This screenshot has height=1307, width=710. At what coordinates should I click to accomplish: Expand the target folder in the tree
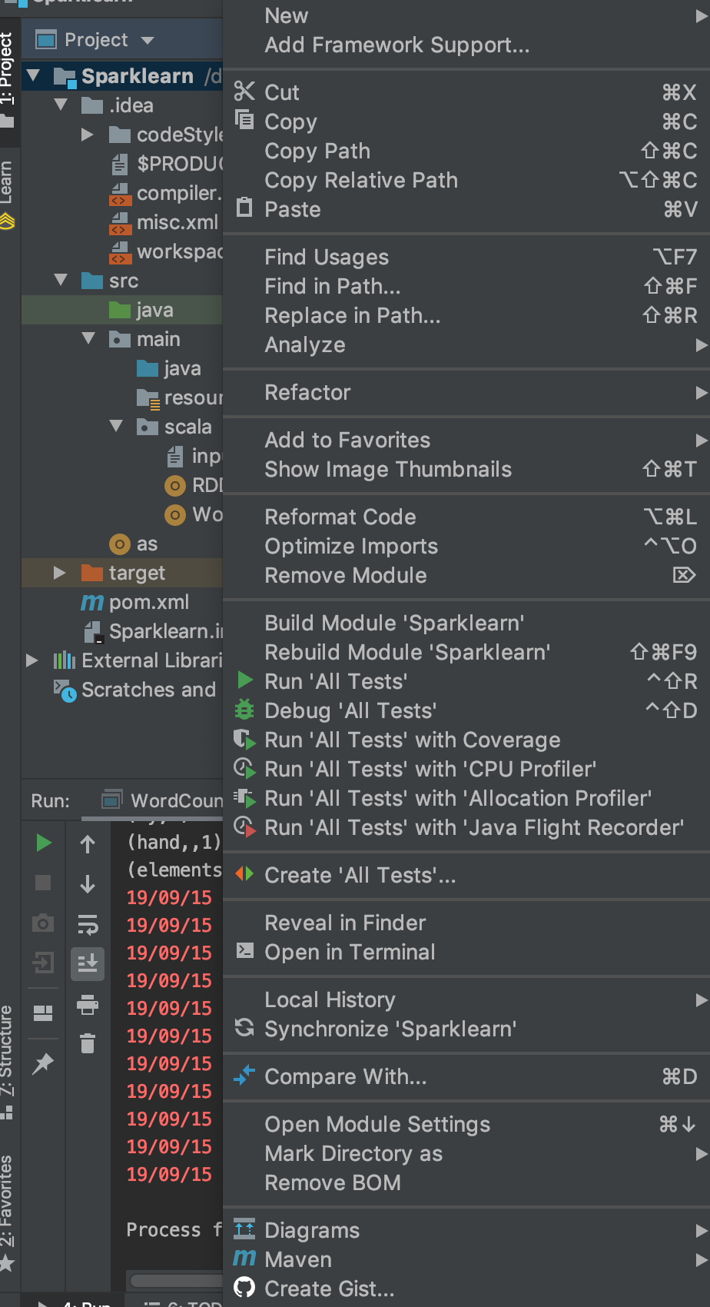pyautogui.click(x=59, y=573)
